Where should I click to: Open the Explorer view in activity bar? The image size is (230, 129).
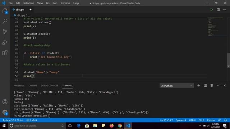click(5, 11)
